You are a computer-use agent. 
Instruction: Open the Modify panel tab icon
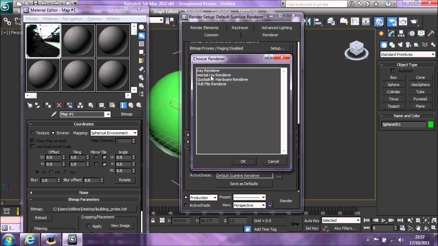coord(391,33)
